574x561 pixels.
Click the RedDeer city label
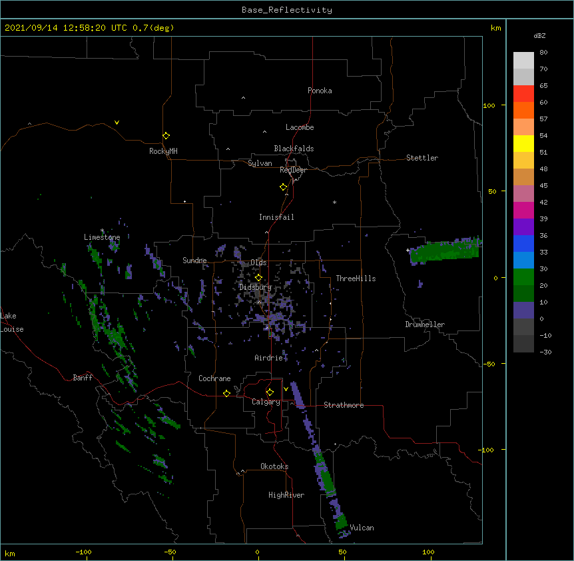[293, 170]
